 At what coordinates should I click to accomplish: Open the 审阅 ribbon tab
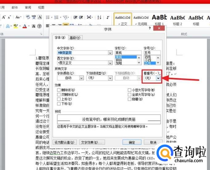pos(28,7)
